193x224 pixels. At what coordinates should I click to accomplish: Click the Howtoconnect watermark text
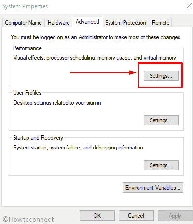(28, 219)
